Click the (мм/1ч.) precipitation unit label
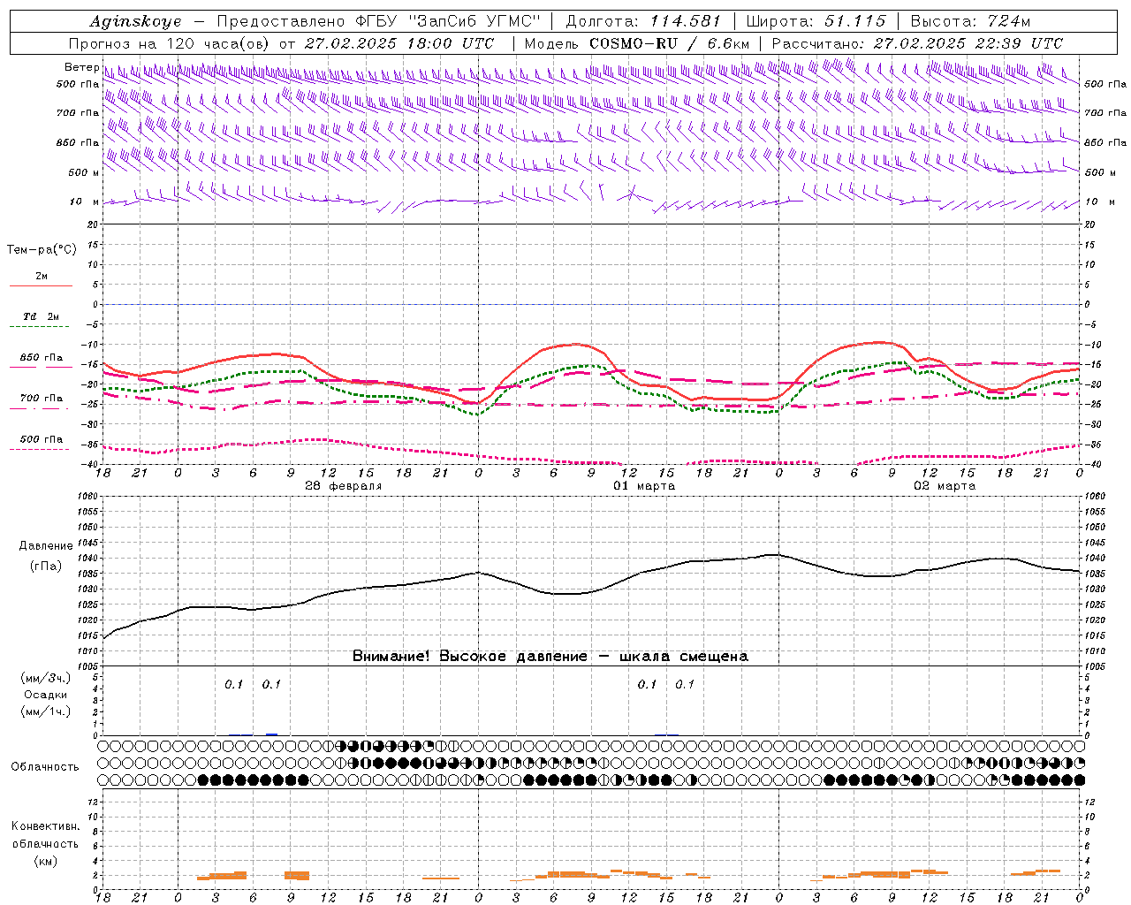The height and width of the screenshot is (905, 1131). (x=46, y=711)
